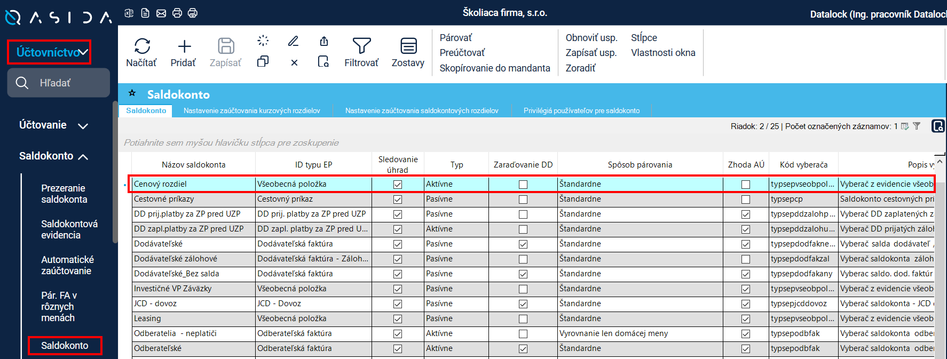Open Privilégiá používateľov pre saldokonto tab
The width and height of the screenshot is (947, 359).
(581, 111)
